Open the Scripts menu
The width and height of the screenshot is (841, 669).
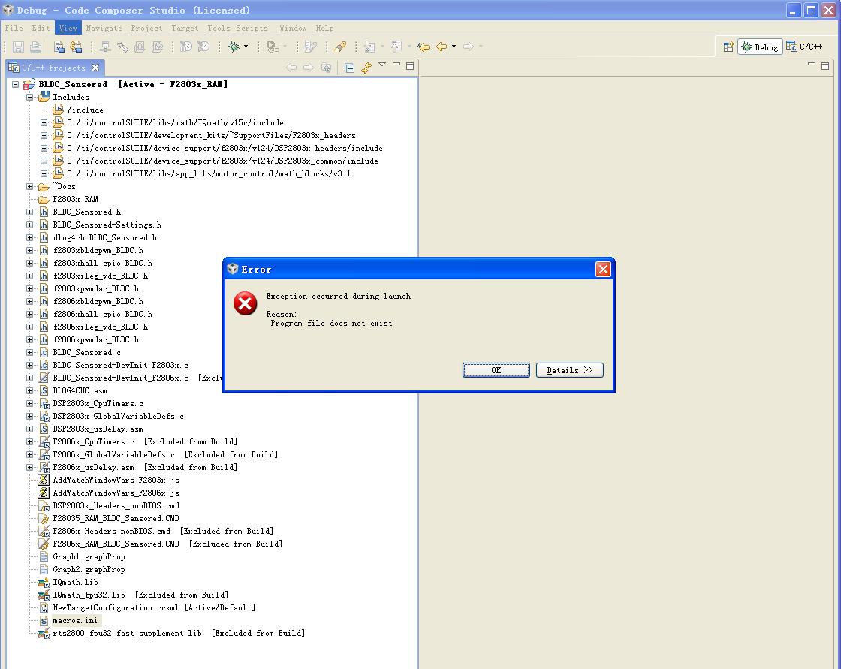click(x=252, y=28)
